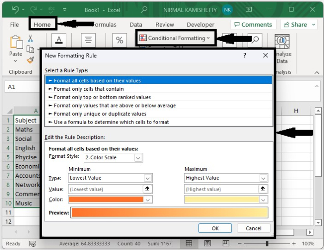Click the Search magnifier in title bar
Screen dimensions: 324x250
(144, 10)
